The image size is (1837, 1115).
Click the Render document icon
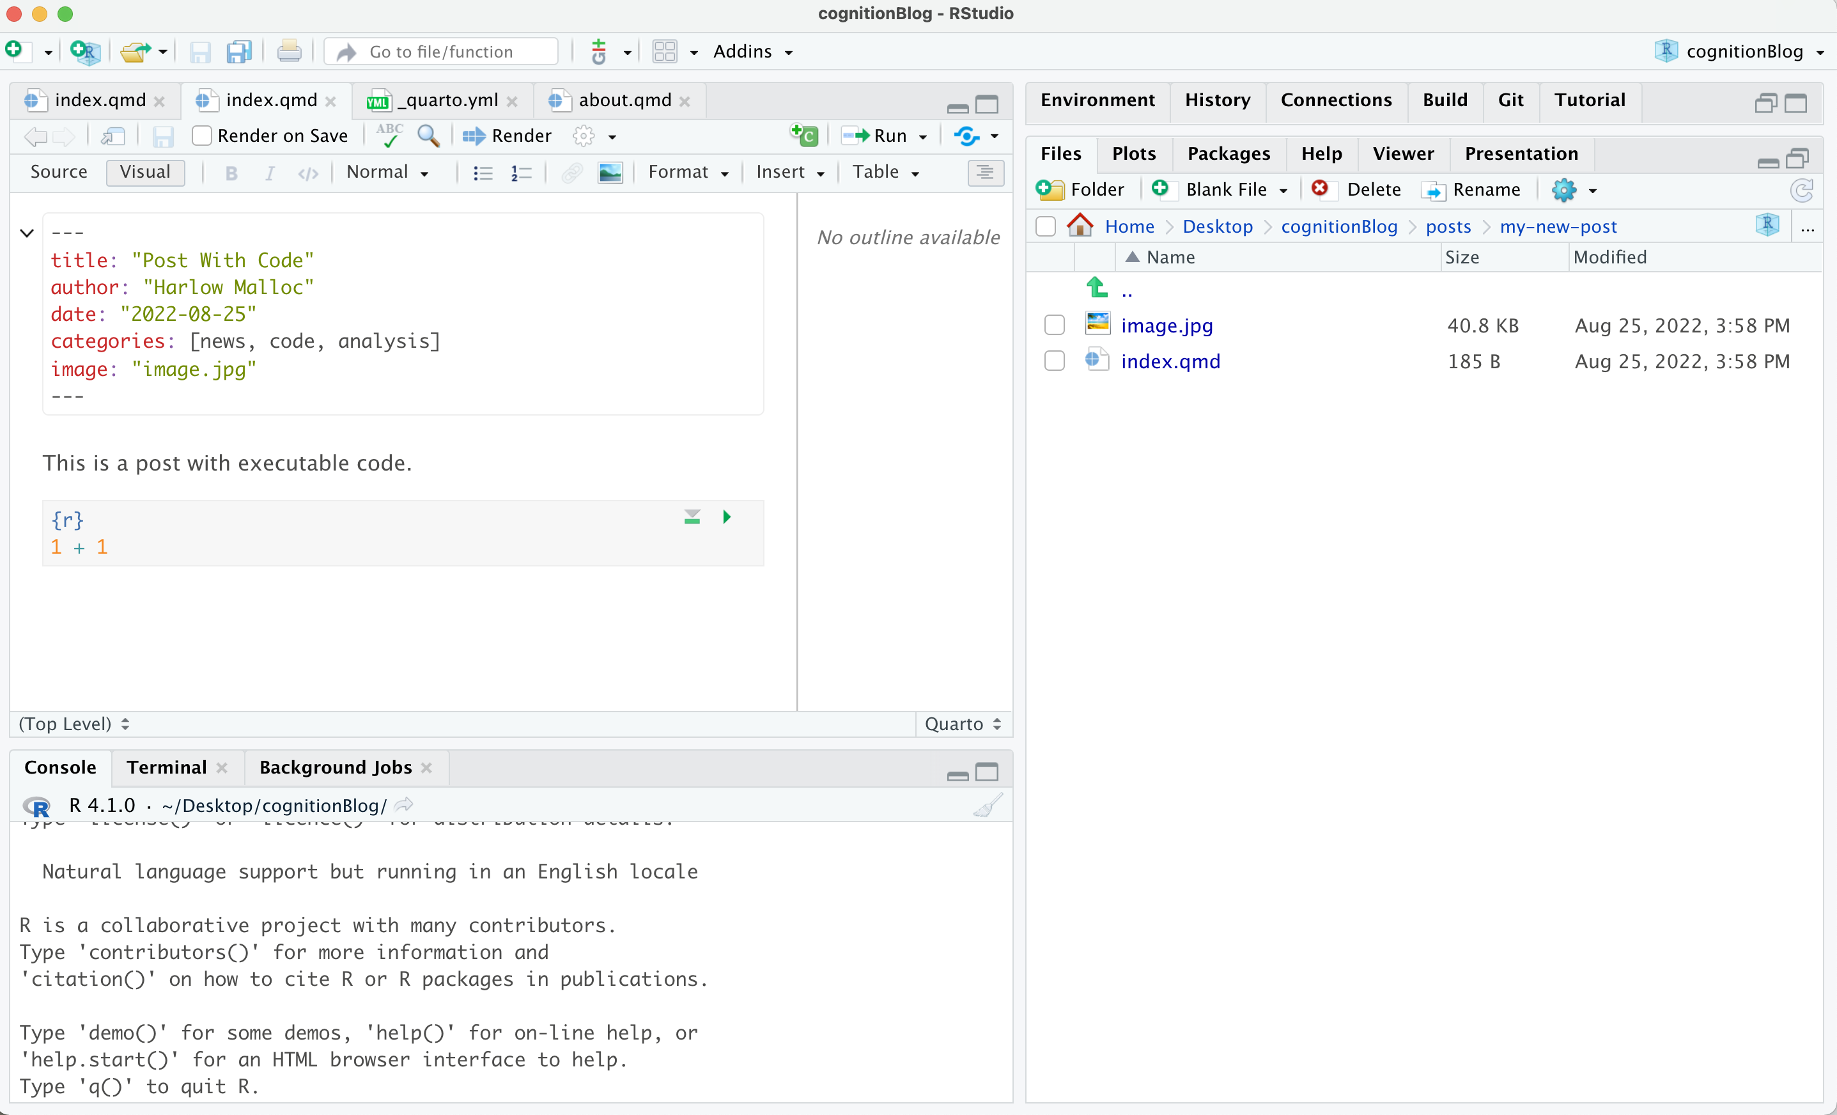(507, 136)
